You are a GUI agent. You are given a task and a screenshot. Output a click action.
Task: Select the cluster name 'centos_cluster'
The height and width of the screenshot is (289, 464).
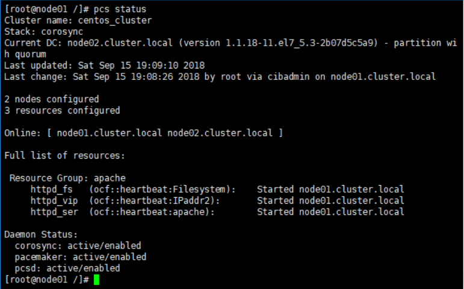click(115, 20)
